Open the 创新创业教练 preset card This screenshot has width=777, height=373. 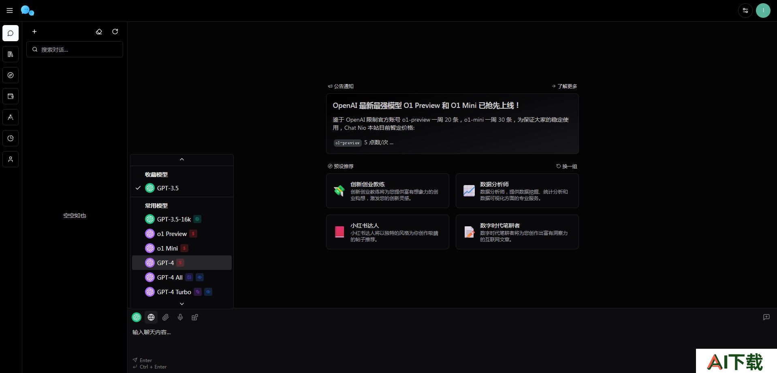point(388,191)
